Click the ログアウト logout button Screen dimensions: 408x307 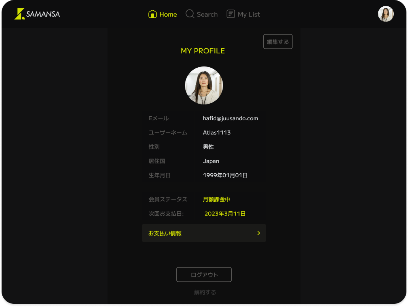(204, 275)
